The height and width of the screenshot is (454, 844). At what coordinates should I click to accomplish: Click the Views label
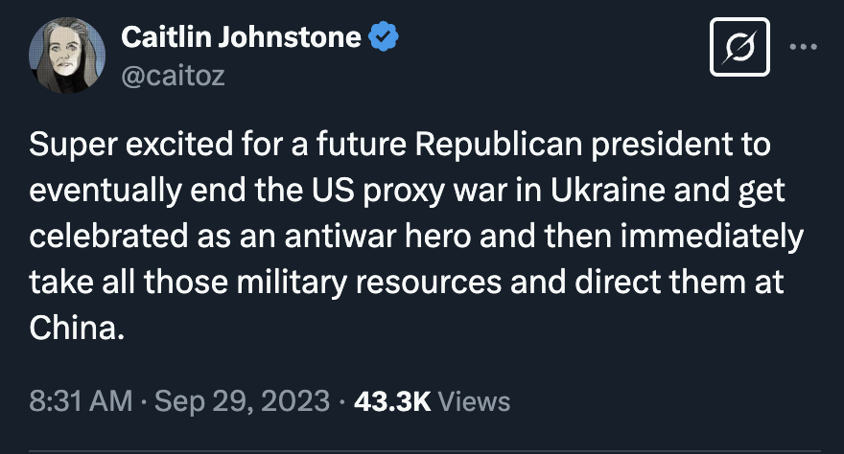pyautogui.click(x=475, y=400)
